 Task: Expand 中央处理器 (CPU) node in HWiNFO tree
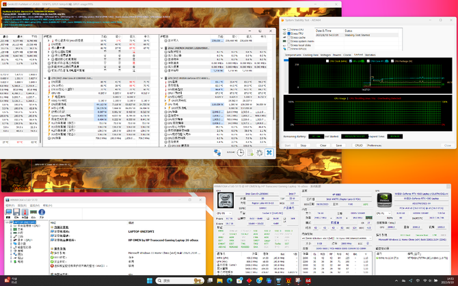pyautogui.click(x=11, y=226)
